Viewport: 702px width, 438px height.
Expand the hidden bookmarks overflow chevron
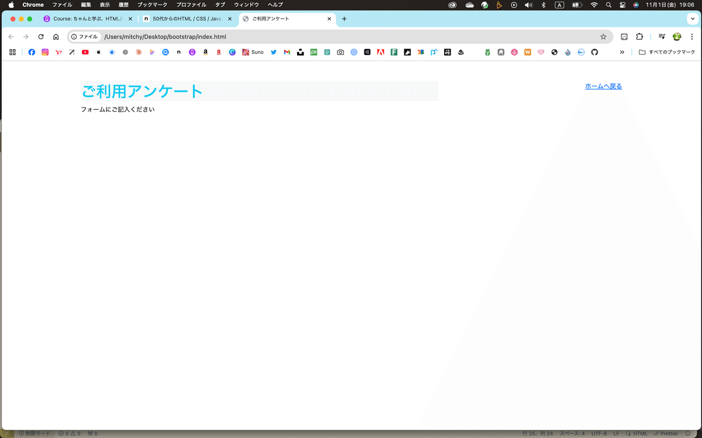(622, 52)
